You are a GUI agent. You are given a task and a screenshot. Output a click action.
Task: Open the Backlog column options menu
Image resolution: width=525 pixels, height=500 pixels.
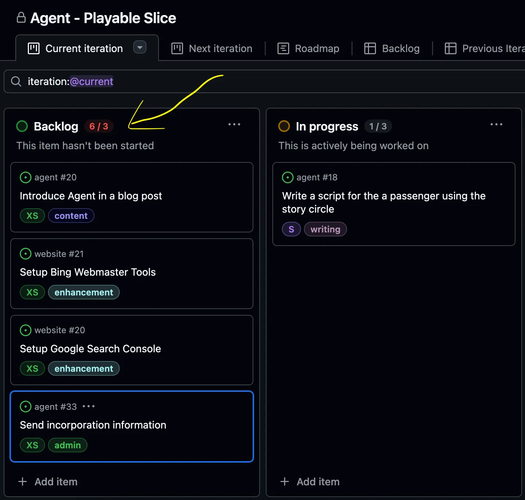[x=234, y=125]
